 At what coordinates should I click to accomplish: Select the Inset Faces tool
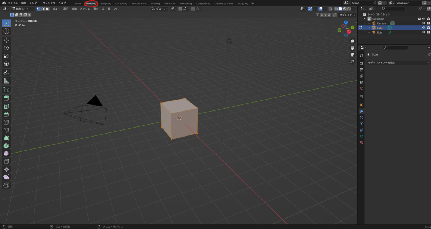(6, 106)
